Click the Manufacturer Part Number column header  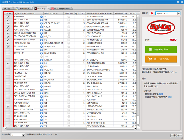pyautogui.click(x=99, y=13)
